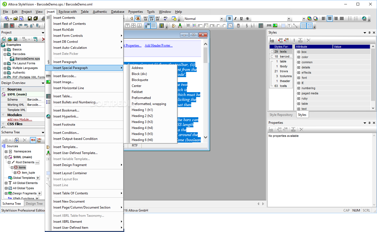Open the Normal paragraph format dropdown

[x=222, y=19]
